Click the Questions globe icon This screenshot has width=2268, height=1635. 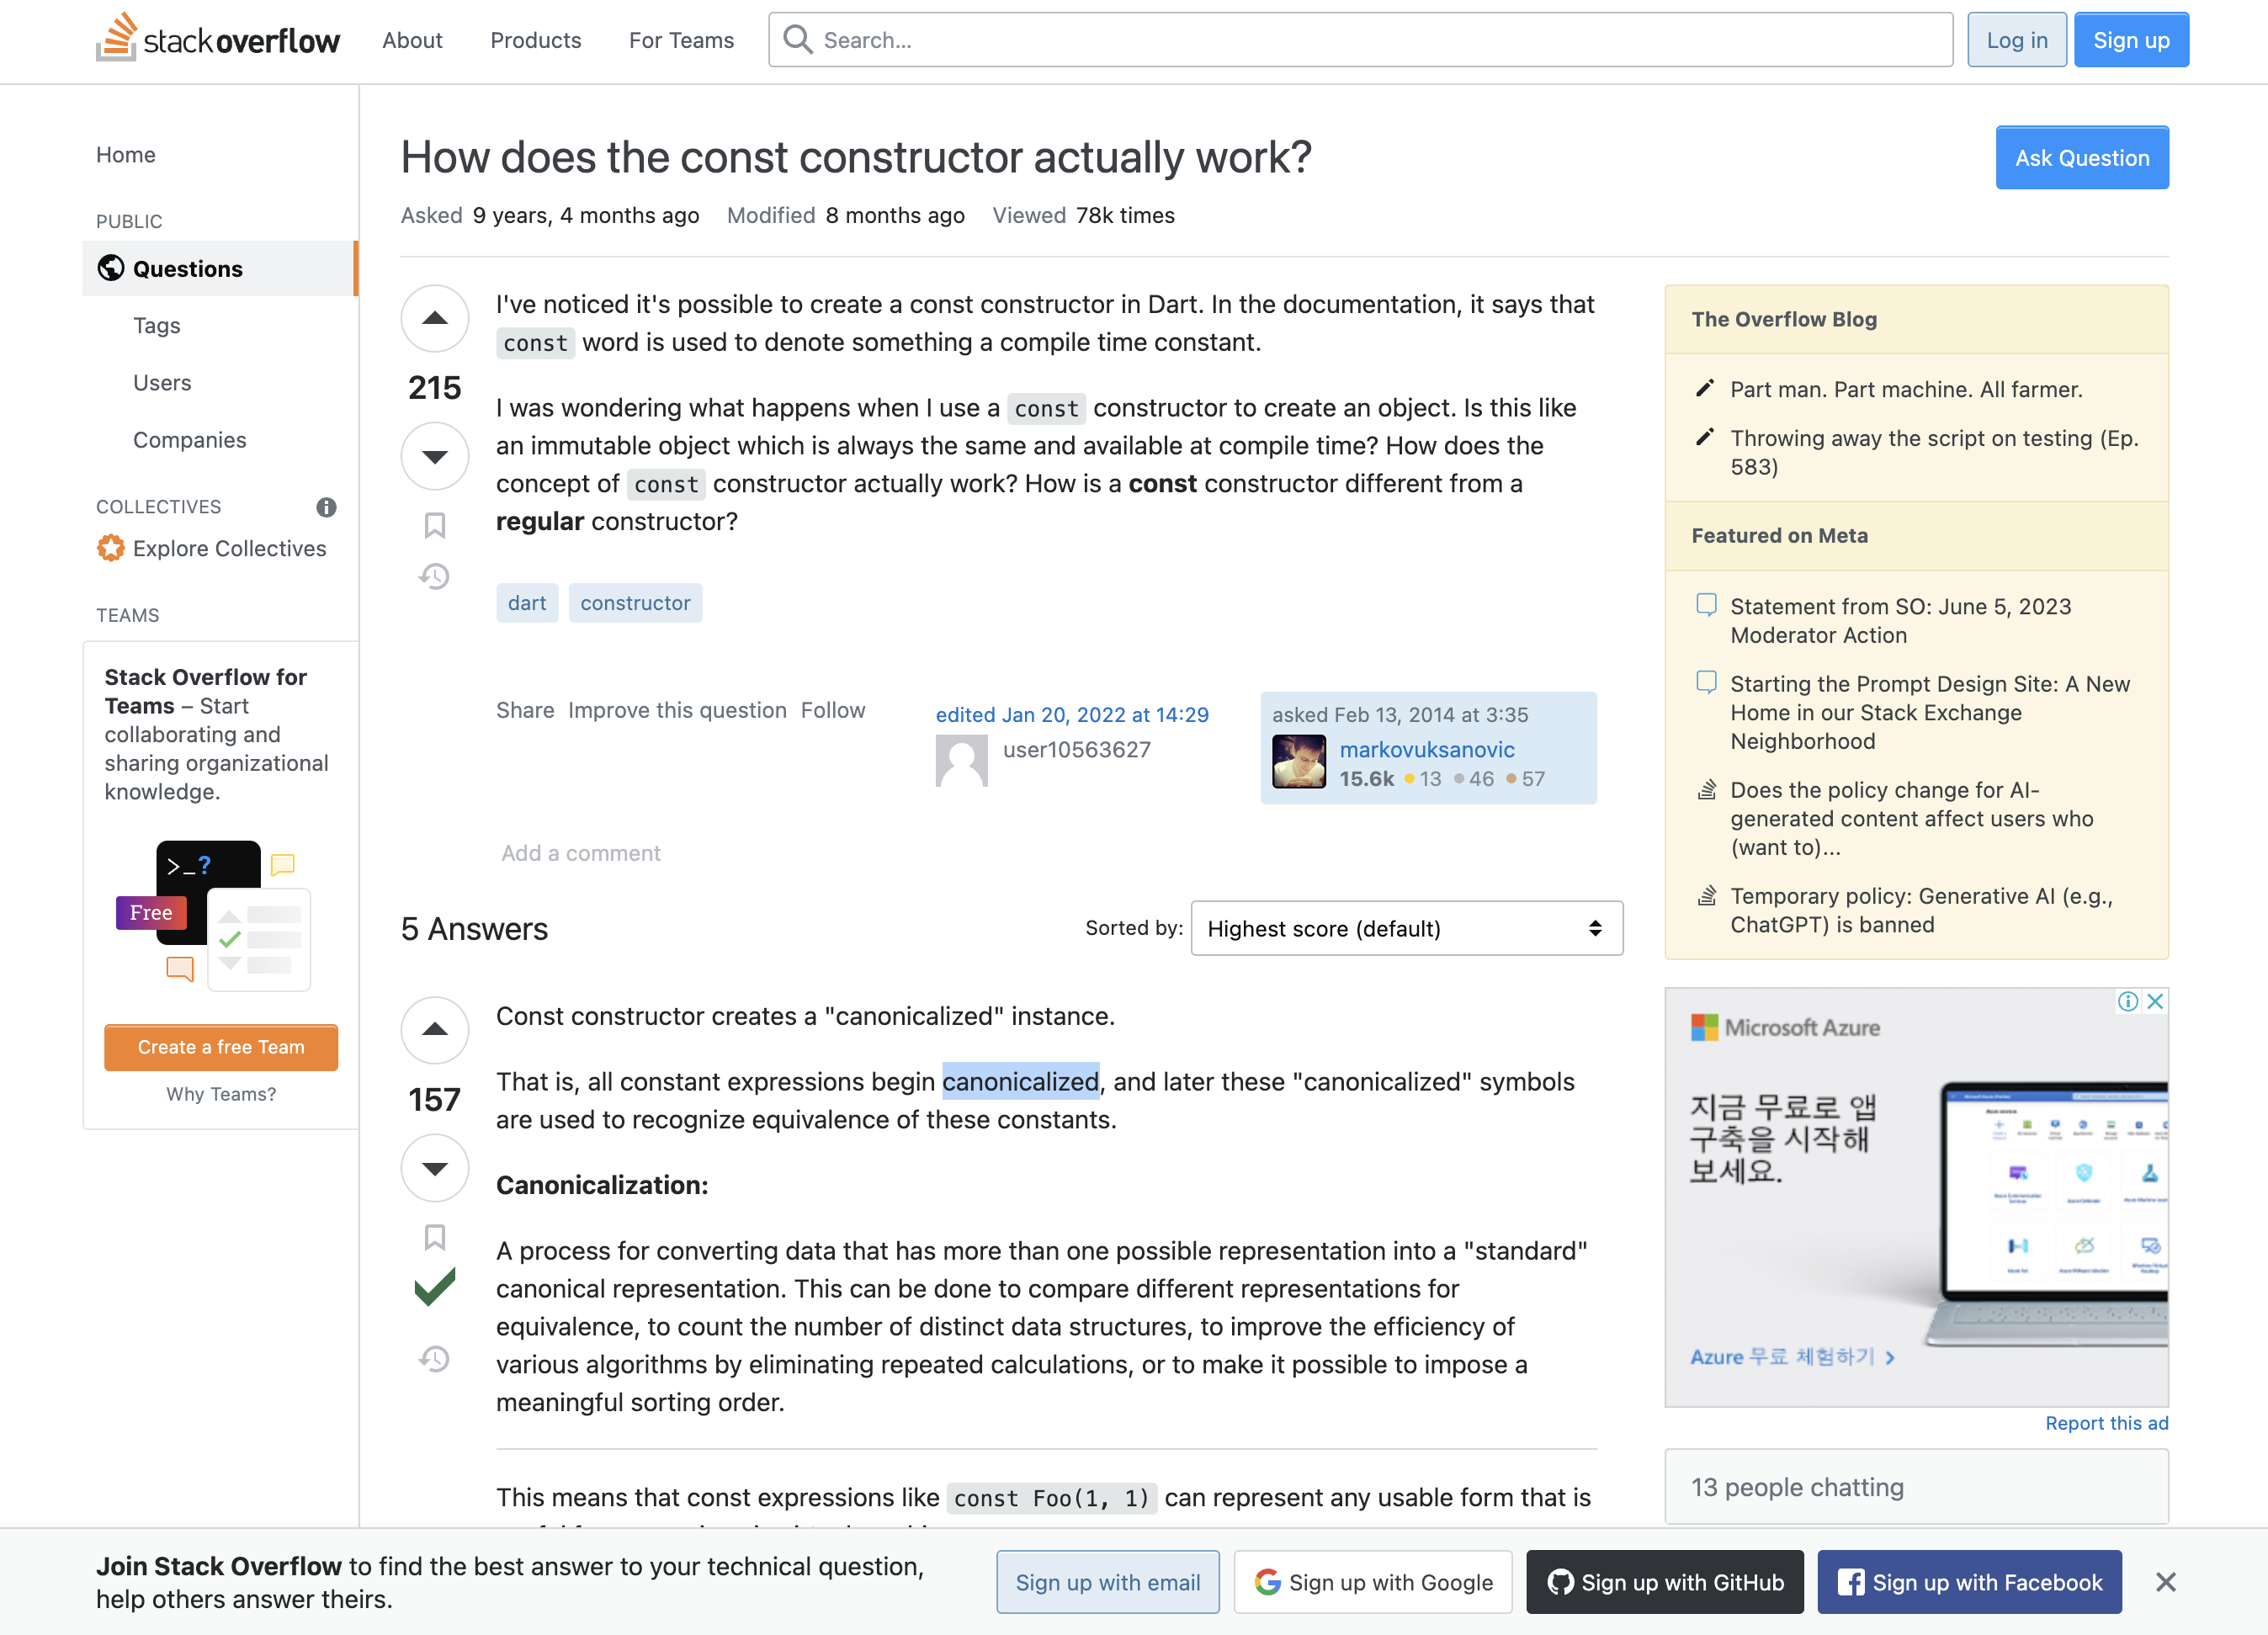tap(111, 268)
